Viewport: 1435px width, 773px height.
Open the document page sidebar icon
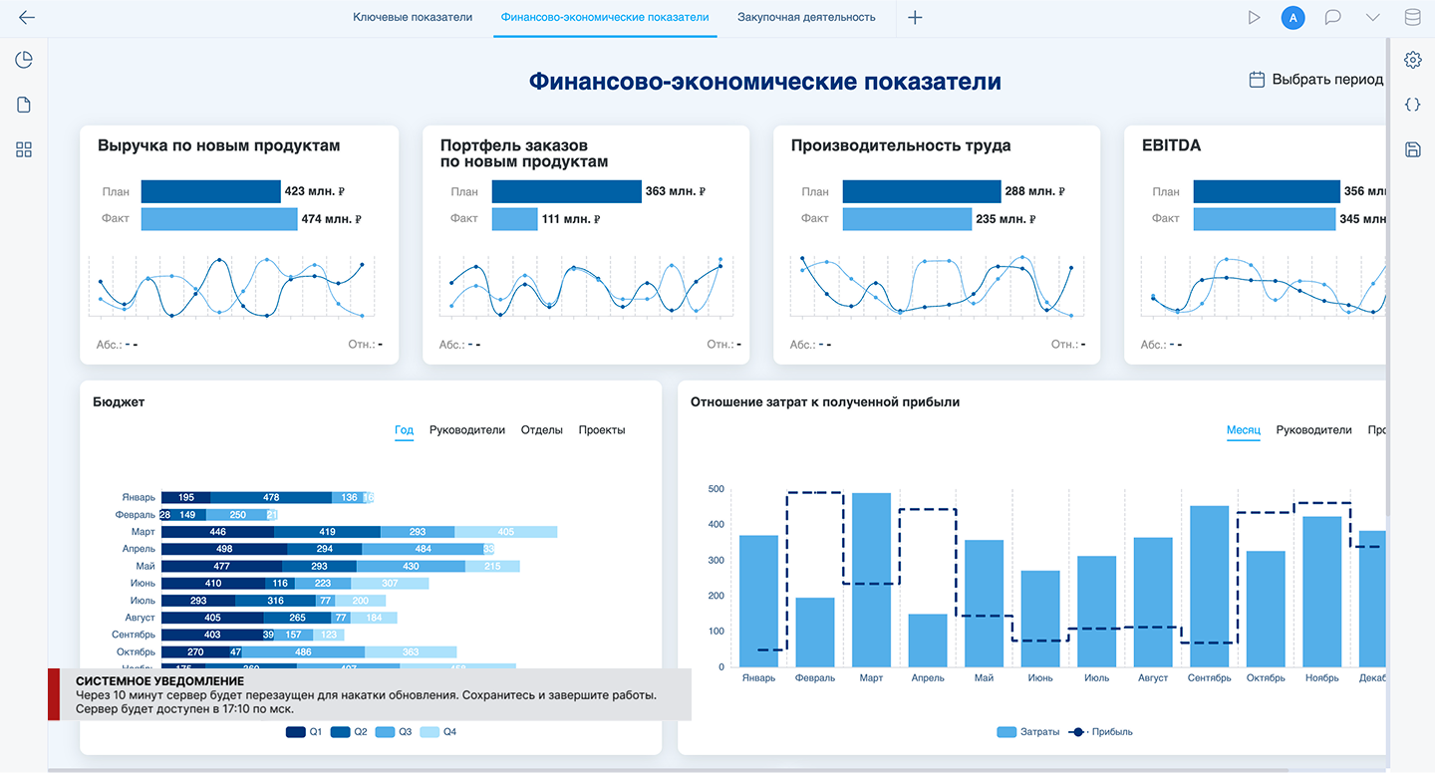24,105
